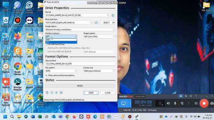Viewport: 214px width, 120px height.
Task: Click the checksum verify icon beside ISO
Action: tap(96, 23)
